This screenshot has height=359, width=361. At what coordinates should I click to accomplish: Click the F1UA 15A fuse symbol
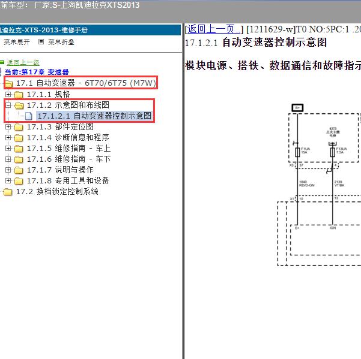(x=297, y=152)
